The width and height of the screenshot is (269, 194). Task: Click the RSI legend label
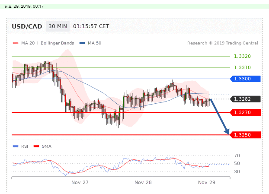25,146
